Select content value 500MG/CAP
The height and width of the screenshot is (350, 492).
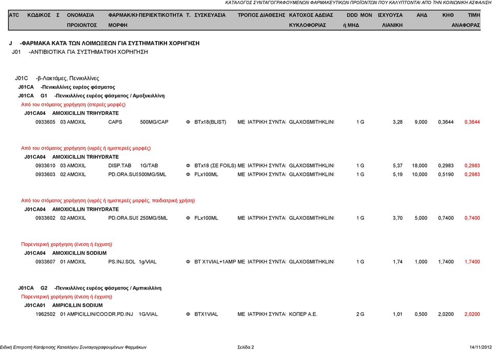(154, 122)
